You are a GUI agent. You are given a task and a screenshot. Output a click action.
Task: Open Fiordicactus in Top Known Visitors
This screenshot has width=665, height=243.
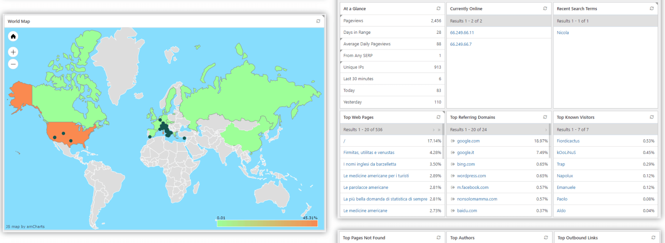point(568,141)
